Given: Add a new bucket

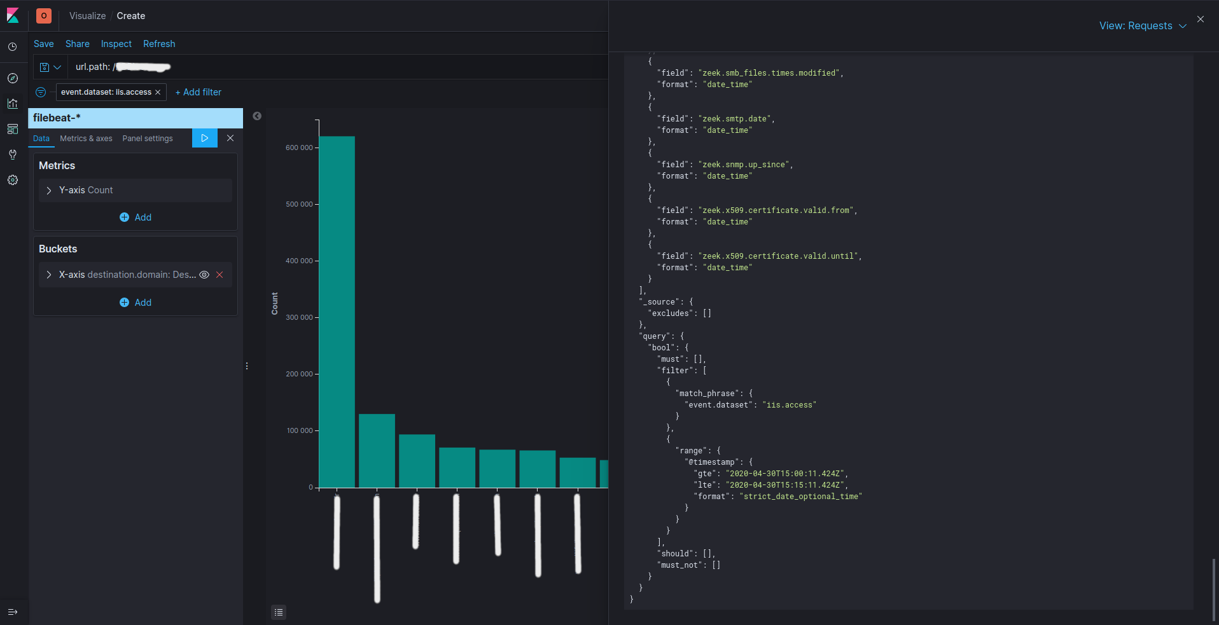Looking at the screenshot, I should pyautogui.click(x=136, y=303).
